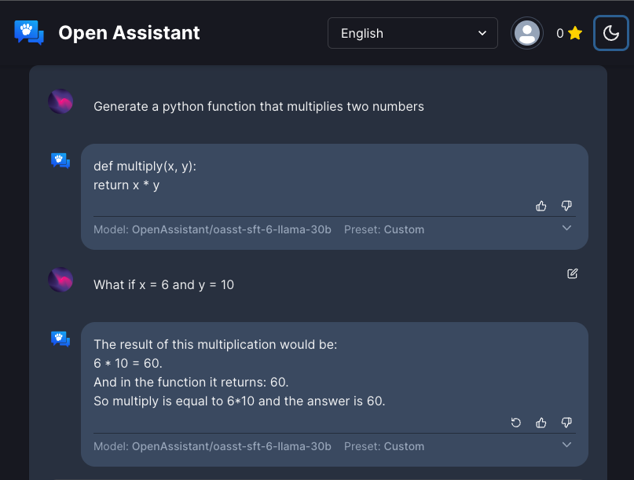
Task: Expand details of the first assistant reply
Action: tap(566, 228)
